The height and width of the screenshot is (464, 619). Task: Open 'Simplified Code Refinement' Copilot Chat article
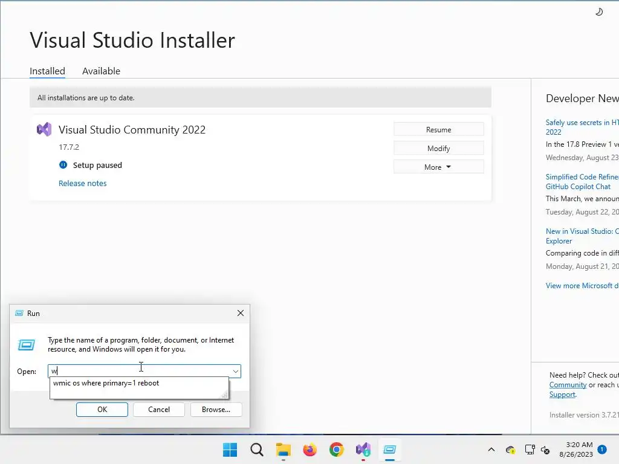coord(582,181)
